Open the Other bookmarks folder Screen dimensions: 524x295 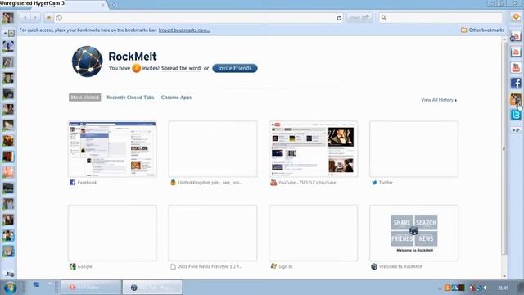[482, 30]
